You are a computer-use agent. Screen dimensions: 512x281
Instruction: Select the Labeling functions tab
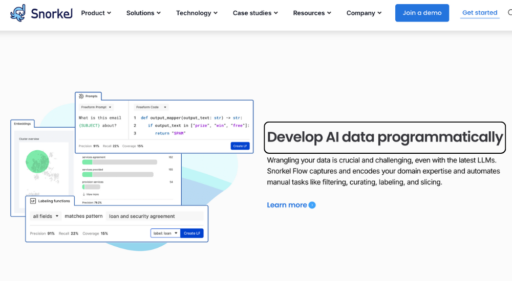tap(50, 201)
